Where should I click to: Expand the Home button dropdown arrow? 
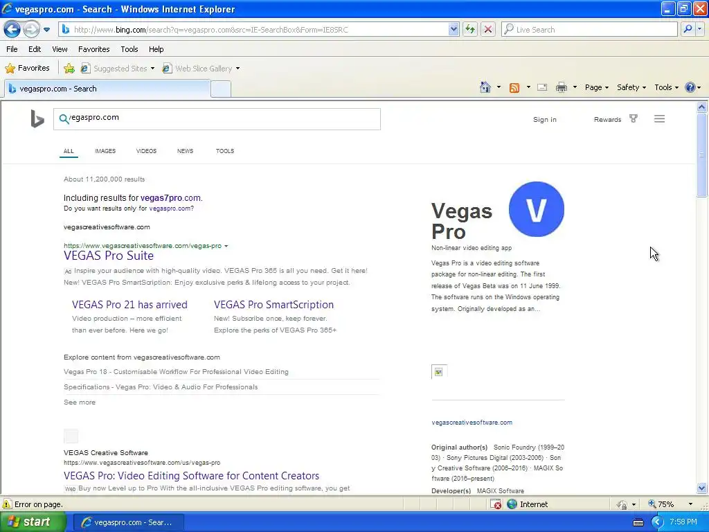point(499,87)
